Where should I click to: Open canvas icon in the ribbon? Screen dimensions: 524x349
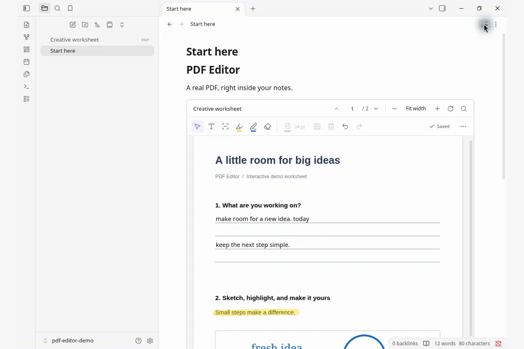point(27,49)
